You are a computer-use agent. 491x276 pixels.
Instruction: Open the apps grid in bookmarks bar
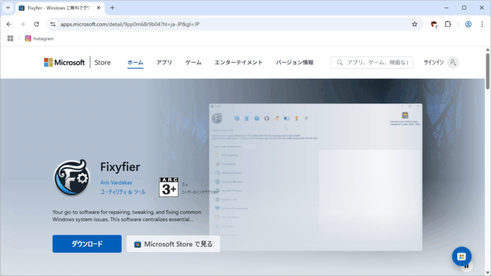click(x=10, y=38)
